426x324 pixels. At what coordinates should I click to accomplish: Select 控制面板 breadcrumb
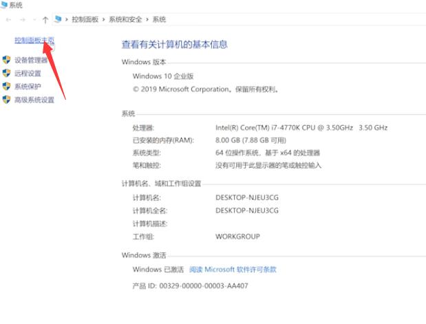85,19
